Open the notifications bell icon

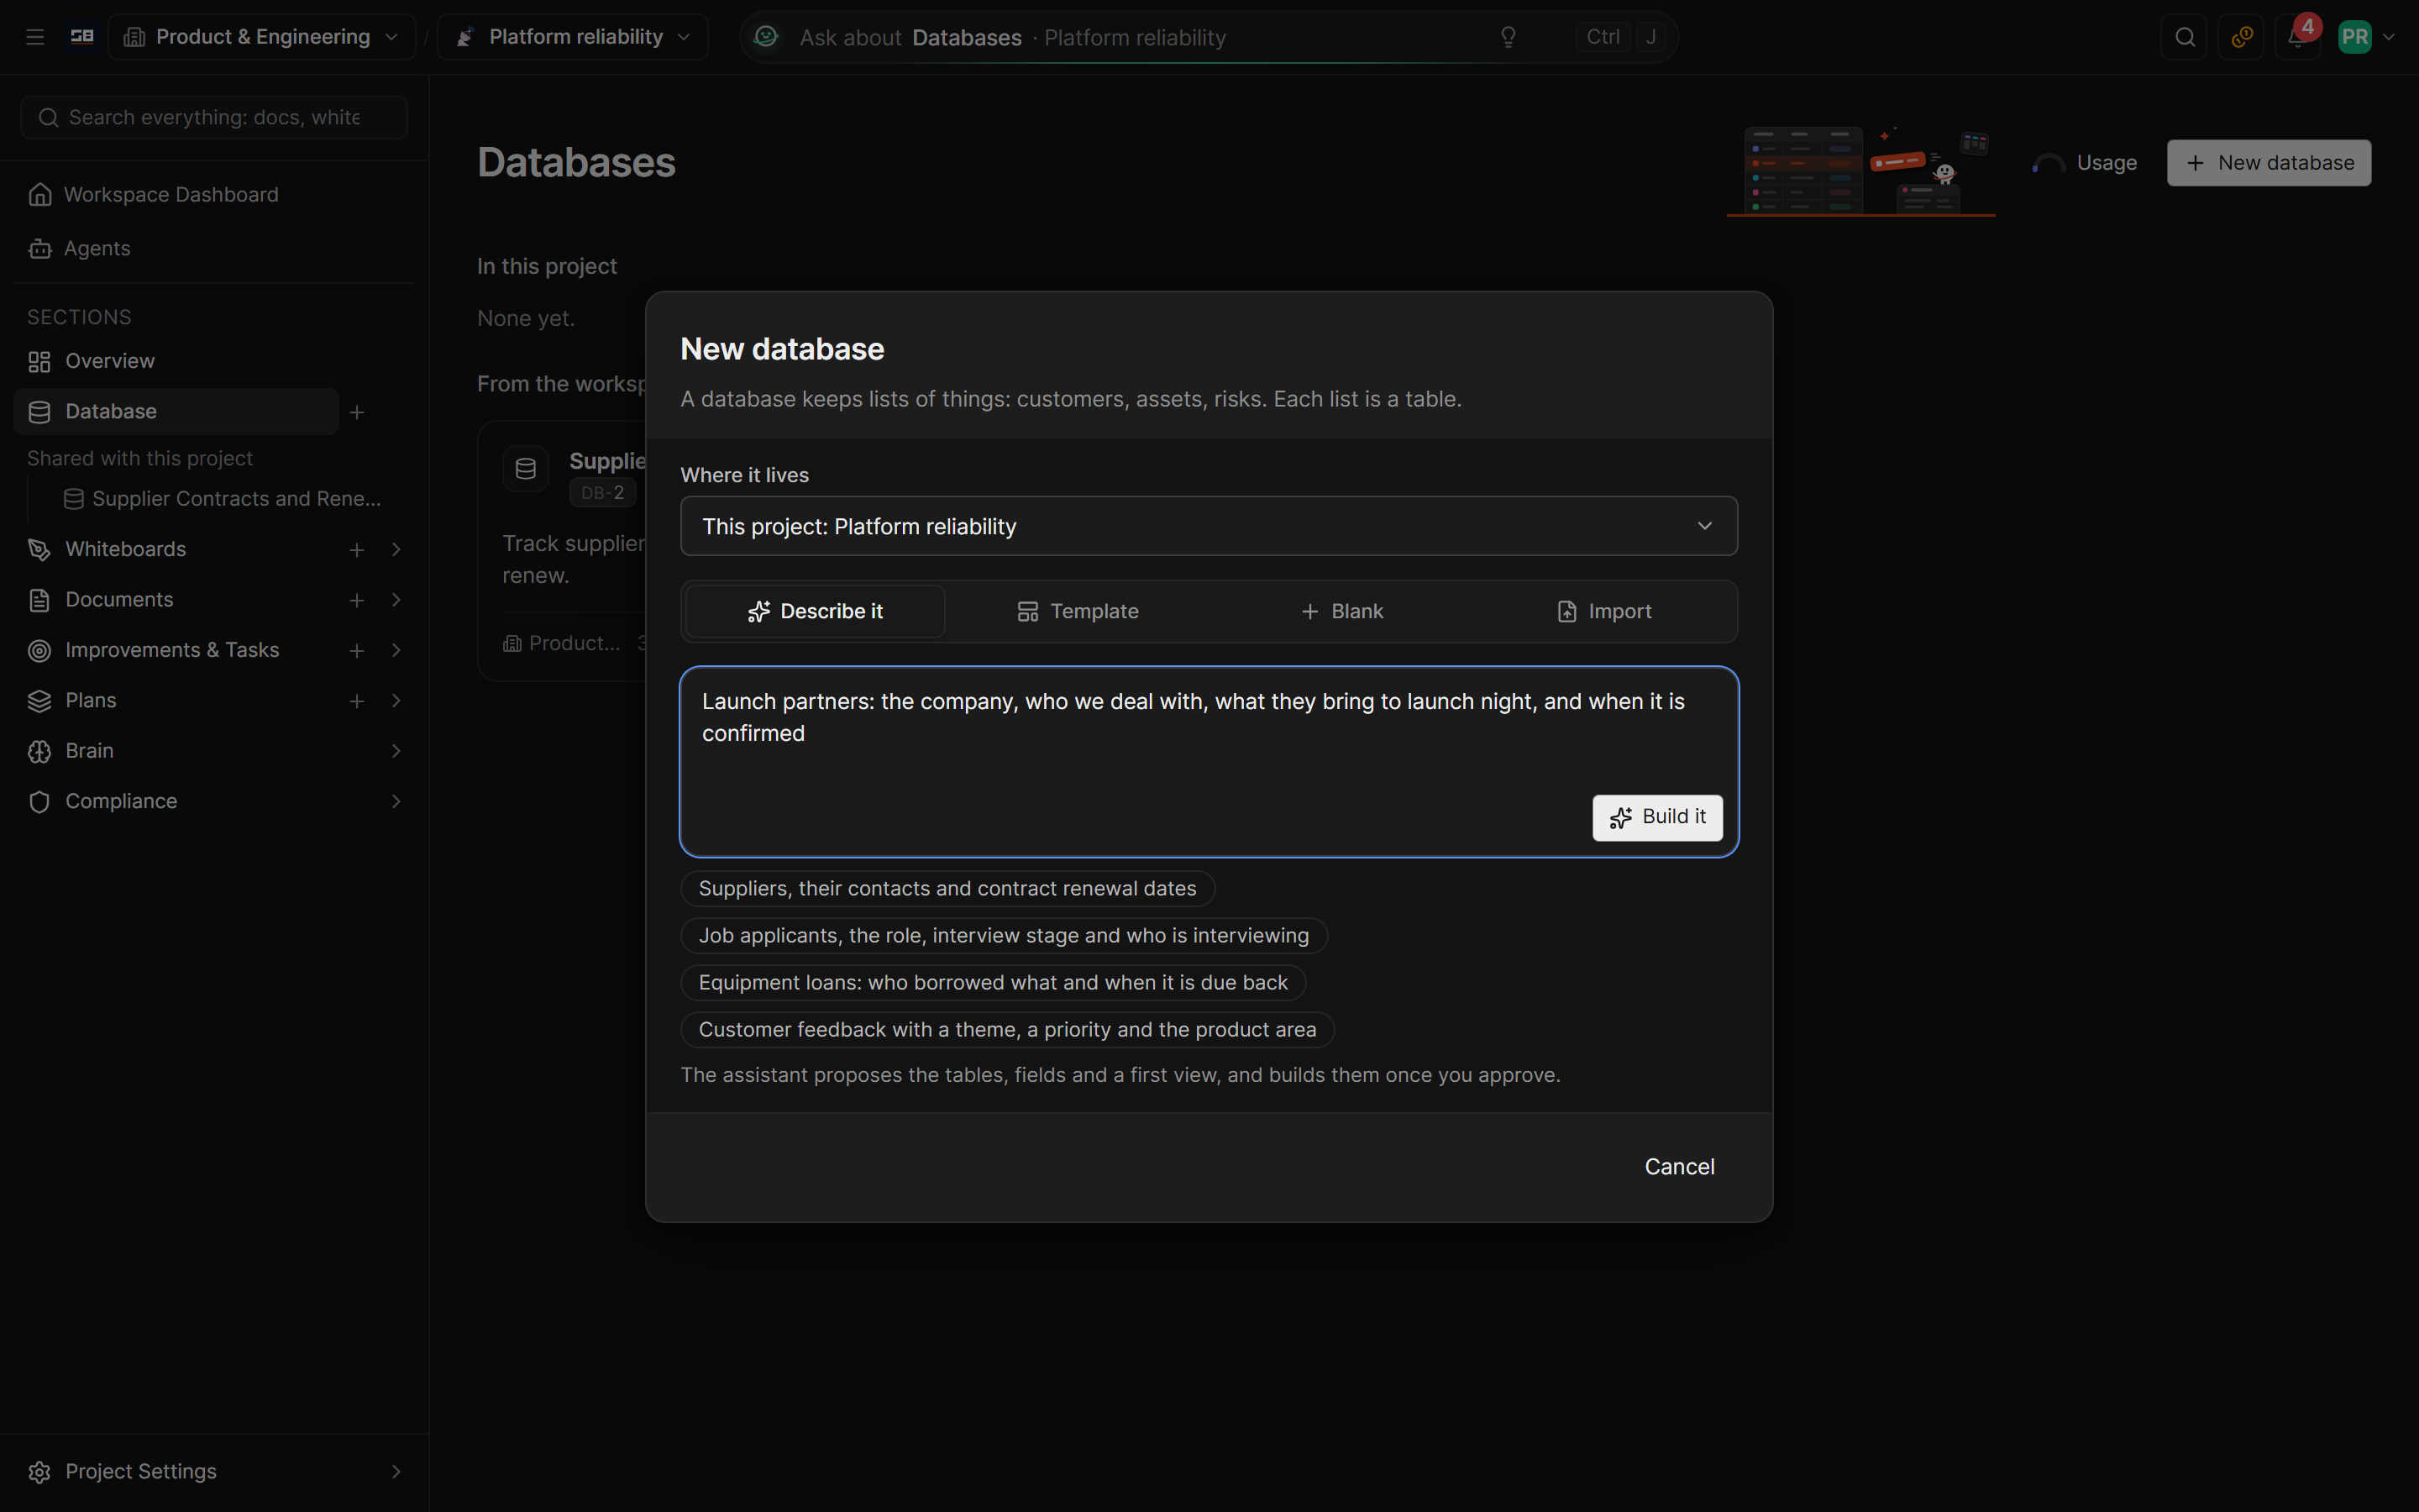tap(2297, 37)
